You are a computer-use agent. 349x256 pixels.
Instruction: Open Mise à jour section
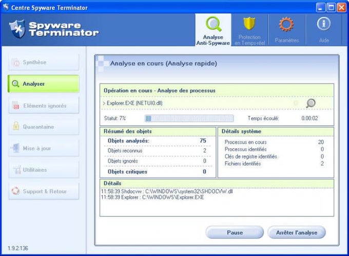click(44, 148)
